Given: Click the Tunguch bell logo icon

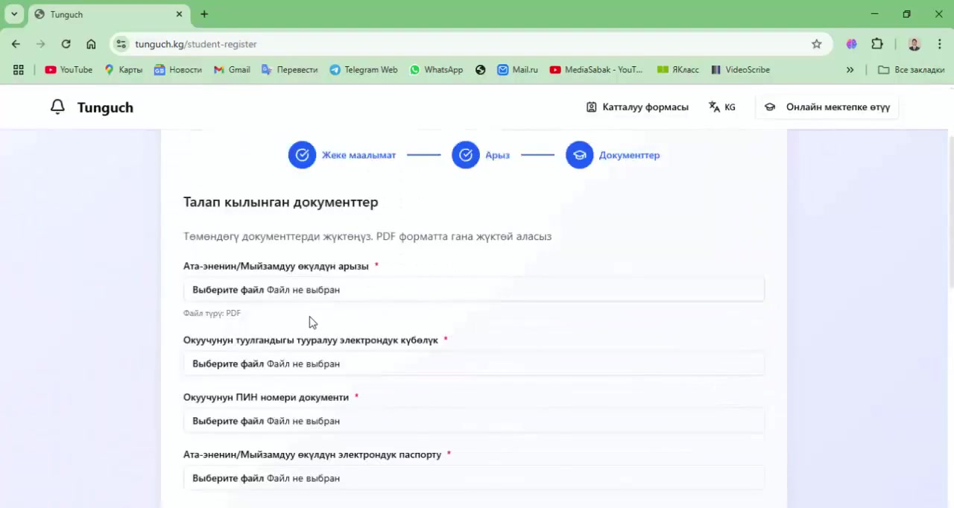Looking at the screenshot, I should click(x=57, y=107).
